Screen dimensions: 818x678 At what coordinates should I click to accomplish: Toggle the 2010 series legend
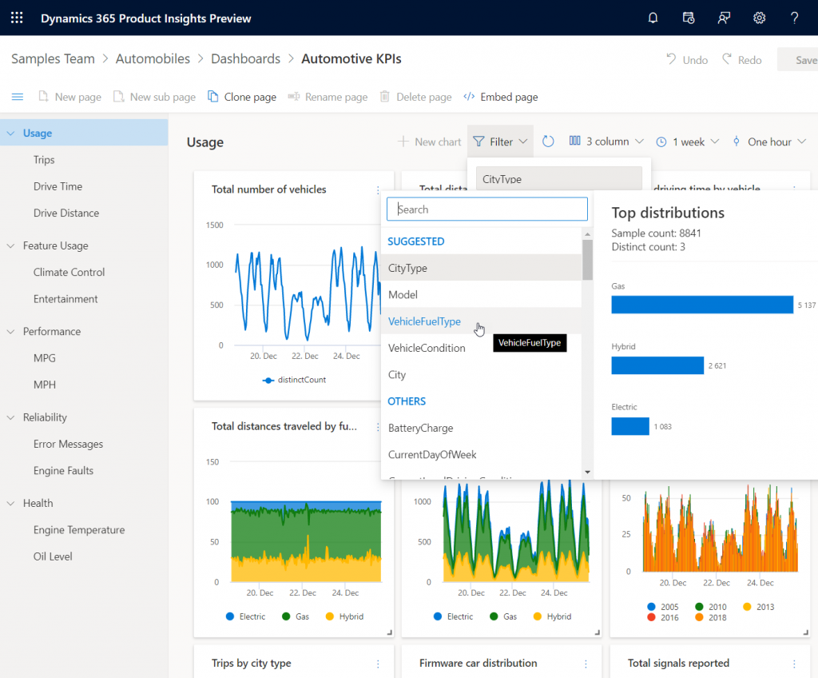coord(710,607)
